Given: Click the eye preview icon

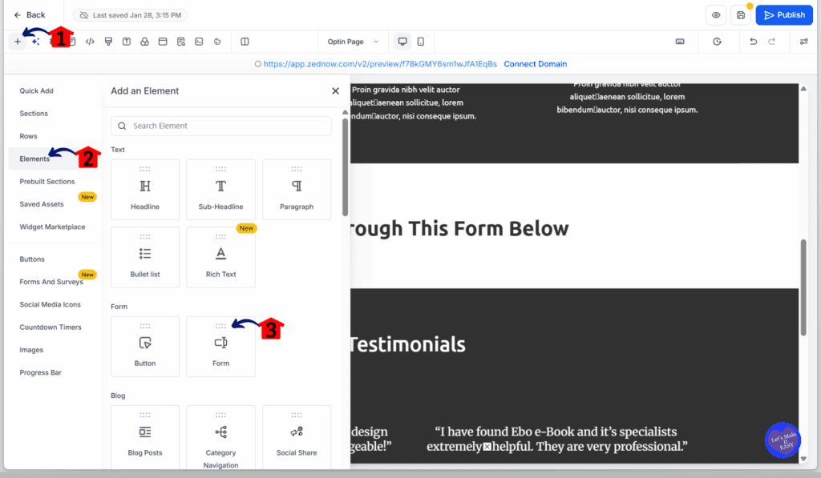Looking at the screenshot, I should point(715,14).
